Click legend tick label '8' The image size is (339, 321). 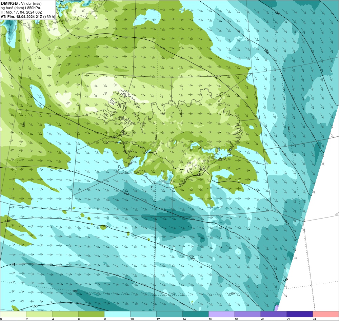[105, 319]
